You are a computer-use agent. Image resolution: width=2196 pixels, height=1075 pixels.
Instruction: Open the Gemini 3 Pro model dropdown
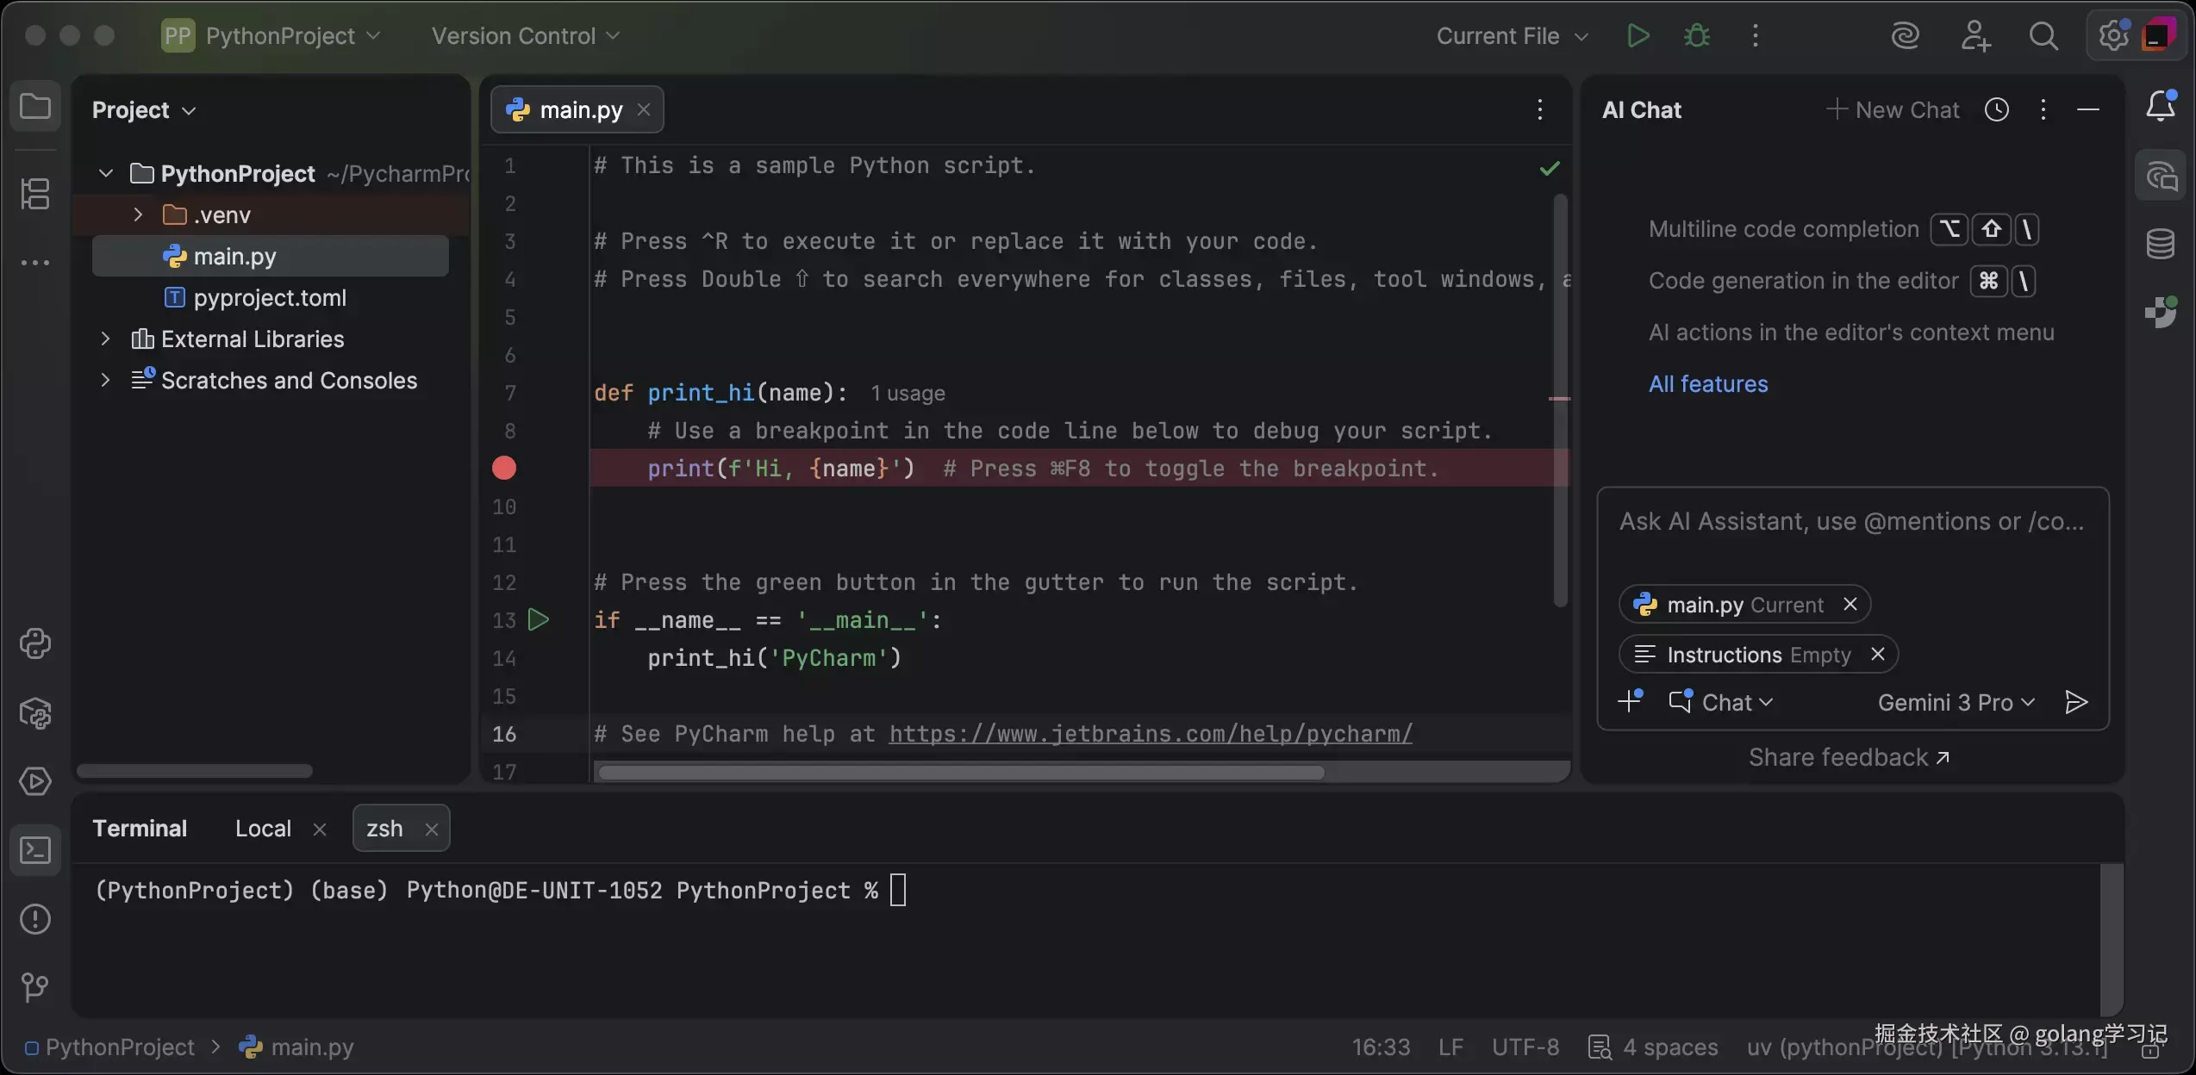click(x=1956, y=703)
